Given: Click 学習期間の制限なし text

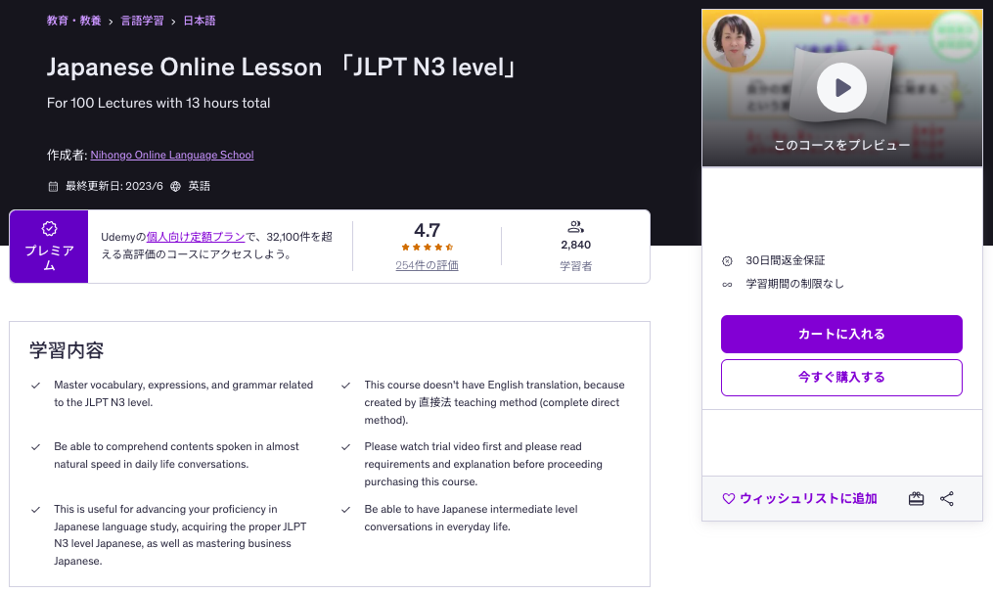Looking at the screenshot, I should click(794, 284).
